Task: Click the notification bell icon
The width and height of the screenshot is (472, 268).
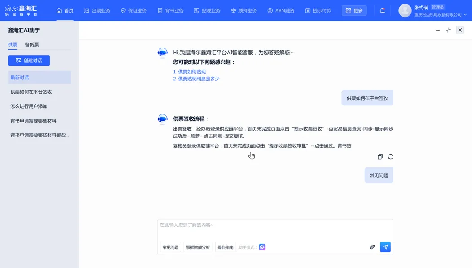Action: pos(382,10)
